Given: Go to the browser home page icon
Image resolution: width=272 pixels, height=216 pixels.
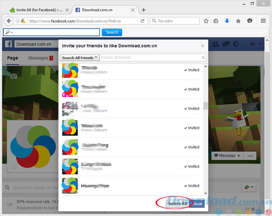Looking at the screenshot, I should (238, 21).
